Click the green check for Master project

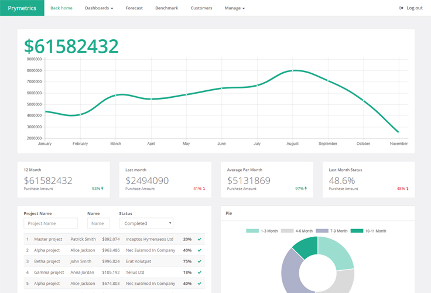point(200,239)
